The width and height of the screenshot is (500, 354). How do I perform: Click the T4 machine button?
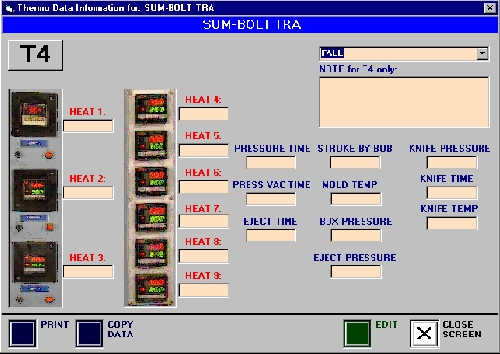(35, 54)
